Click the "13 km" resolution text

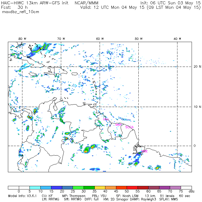pos(150,196)
